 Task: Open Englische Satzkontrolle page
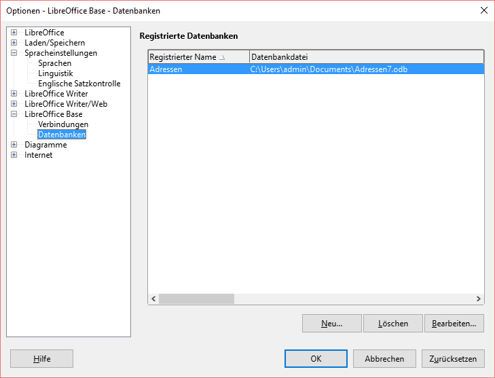[x=79, y=84]
